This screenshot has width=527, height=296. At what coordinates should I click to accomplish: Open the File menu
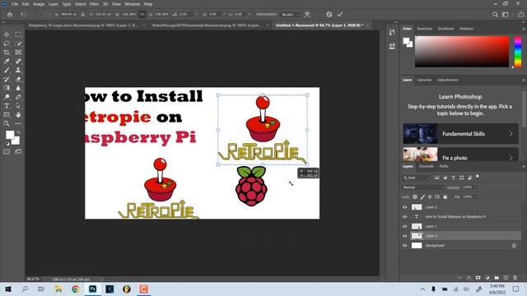pos(15,4)
